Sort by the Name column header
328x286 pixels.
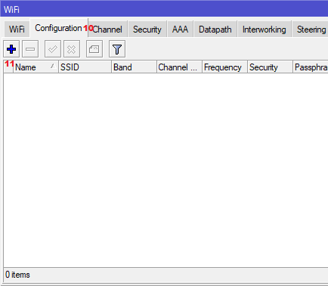coord(36,67)
